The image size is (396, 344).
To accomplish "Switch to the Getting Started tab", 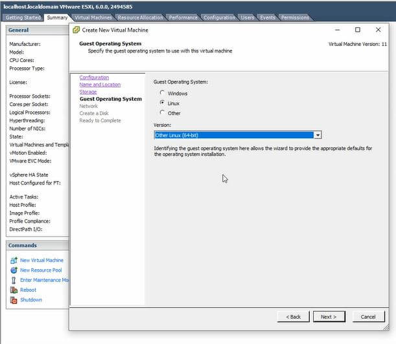I will [x=23, y=17].
